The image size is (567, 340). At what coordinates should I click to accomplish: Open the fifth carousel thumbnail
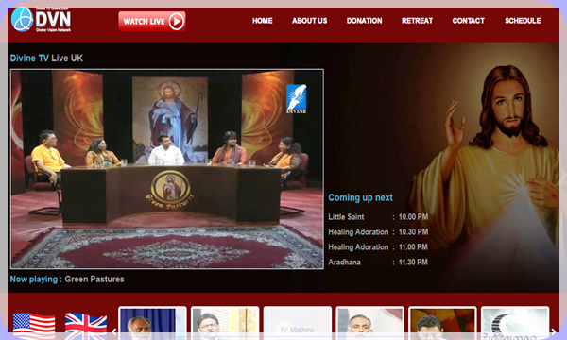442,323
